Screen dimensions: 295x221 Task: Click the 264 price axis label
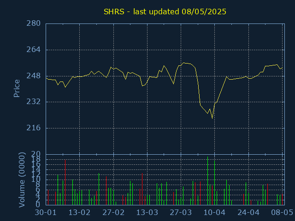tap(33, 50)
